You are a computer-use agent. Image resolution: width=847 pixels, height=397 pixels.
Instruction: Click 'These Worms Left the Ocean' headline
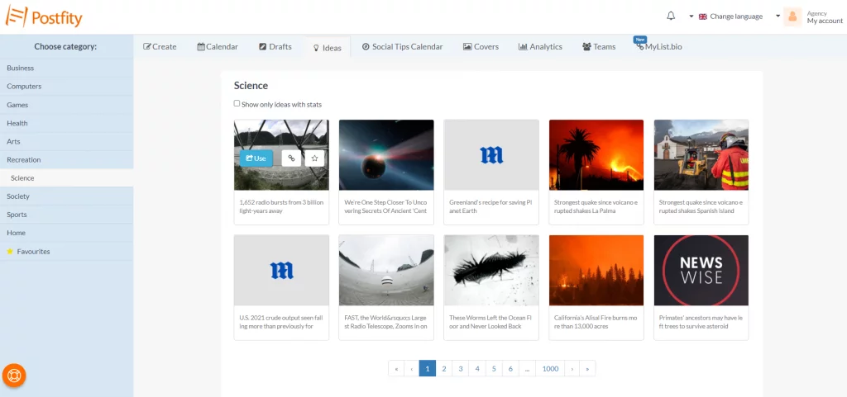pyautogui.click(x=491, y=322)
